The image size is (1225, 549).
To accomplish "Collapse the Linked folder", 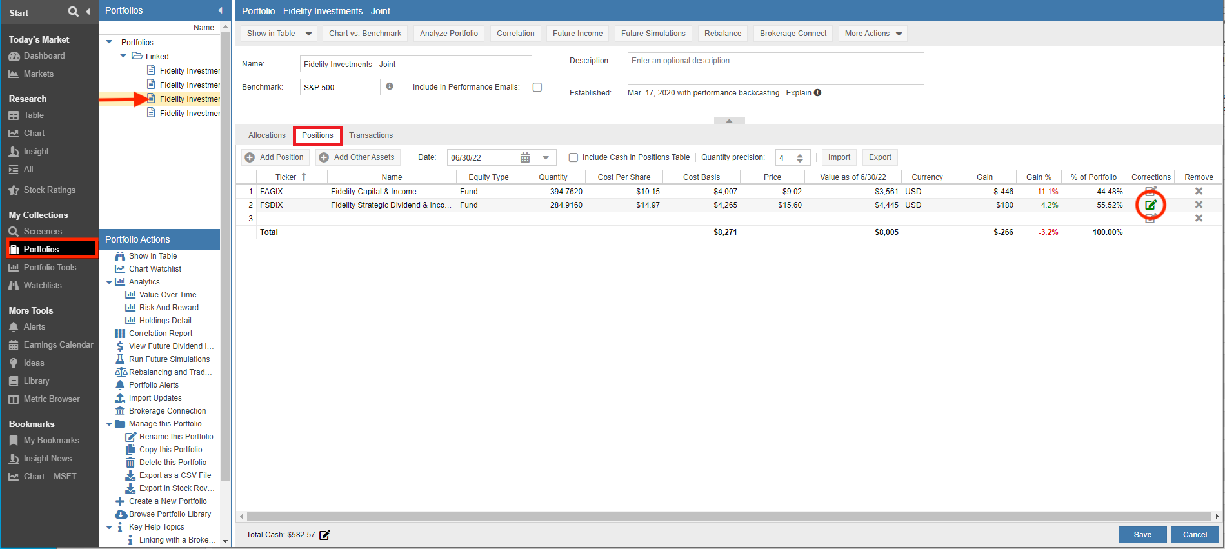I will (x=123, y=56).
